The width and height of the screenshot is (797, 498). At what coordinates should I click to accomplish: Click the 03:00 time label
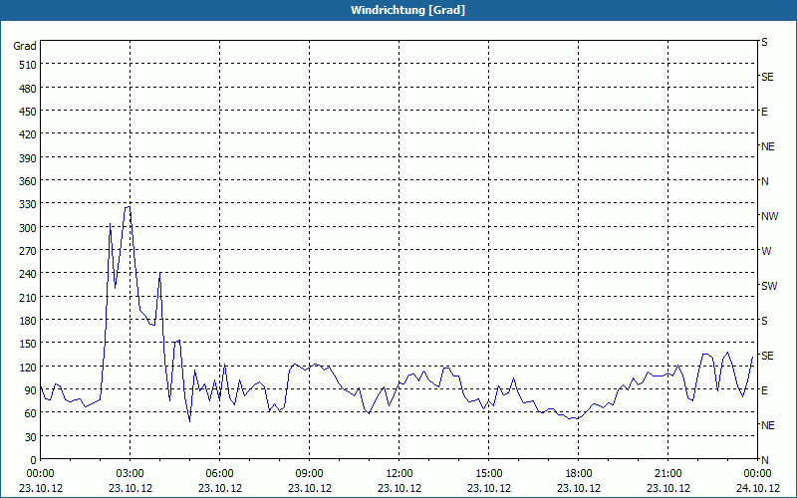pyautogui.click(x=131, y=474)
